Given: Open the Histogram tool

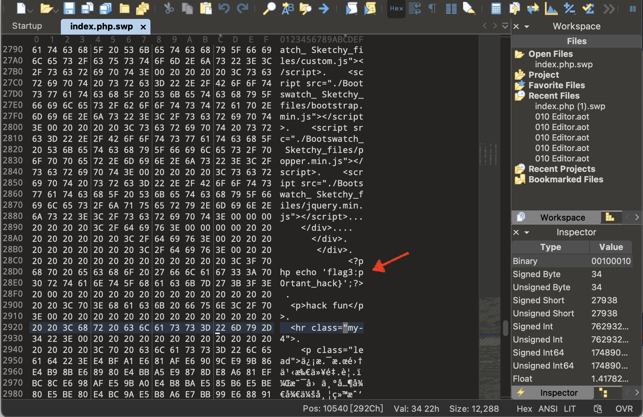Looking at the screenshot, I should coord(551,8).
